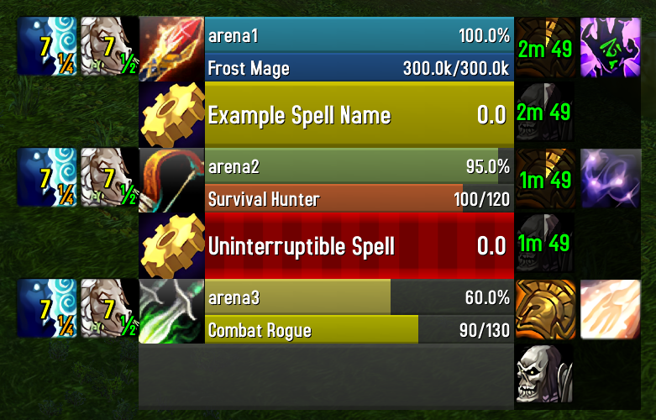
Task: Click the red Uninterruptible Spell cast bar
Action: coord(359,246)
